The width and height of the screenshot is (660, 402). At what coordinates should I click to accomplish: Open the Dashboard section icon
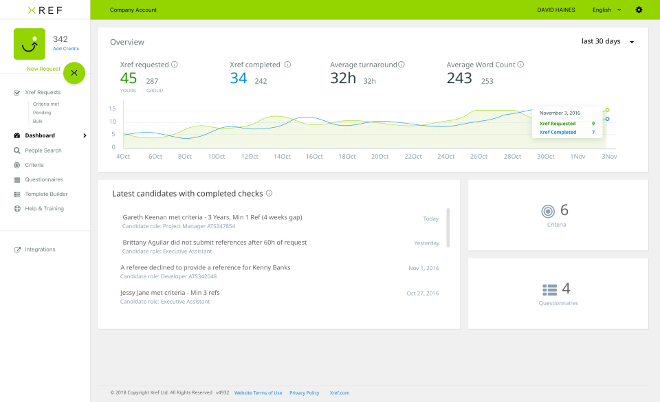click(16, 135)
